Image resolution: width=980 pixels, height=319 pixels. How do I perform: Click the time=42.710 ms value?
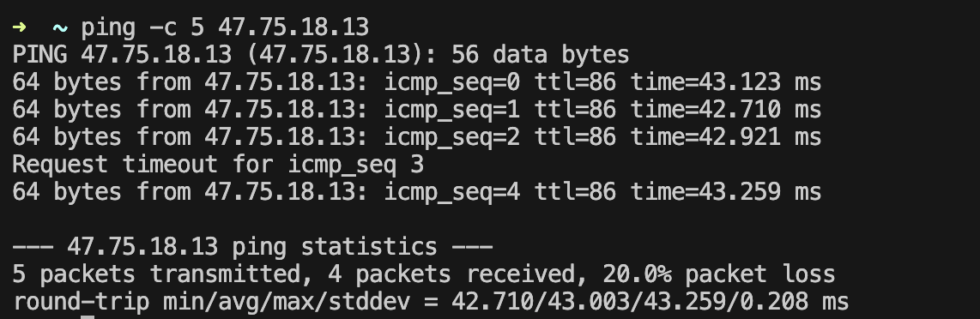(x=726, y=110)
